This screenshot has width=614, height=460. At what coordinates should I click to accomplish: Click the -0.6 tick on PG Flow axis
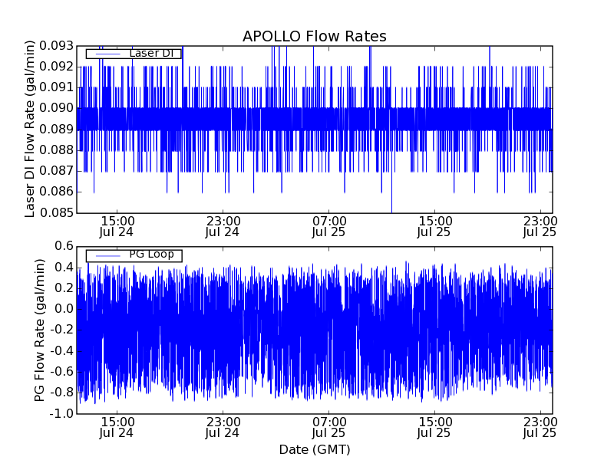click(x=62, y=372)
